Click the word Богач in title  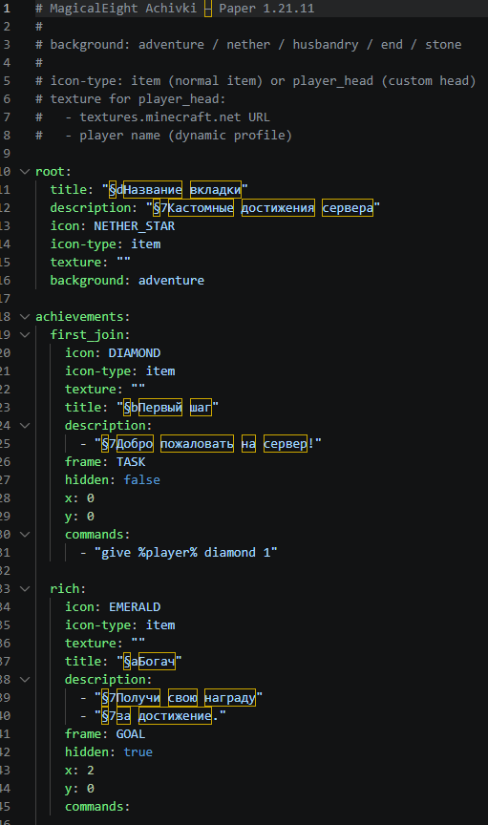(x=157, y=661)
